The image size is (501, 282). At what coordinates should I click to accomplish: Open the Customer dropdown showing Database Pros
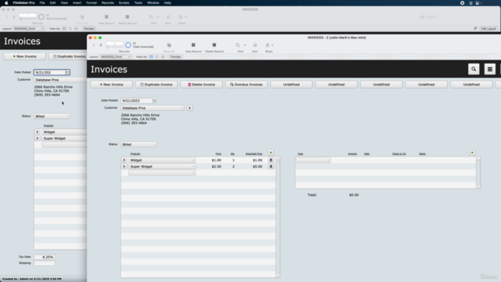[x=153, y=108]
